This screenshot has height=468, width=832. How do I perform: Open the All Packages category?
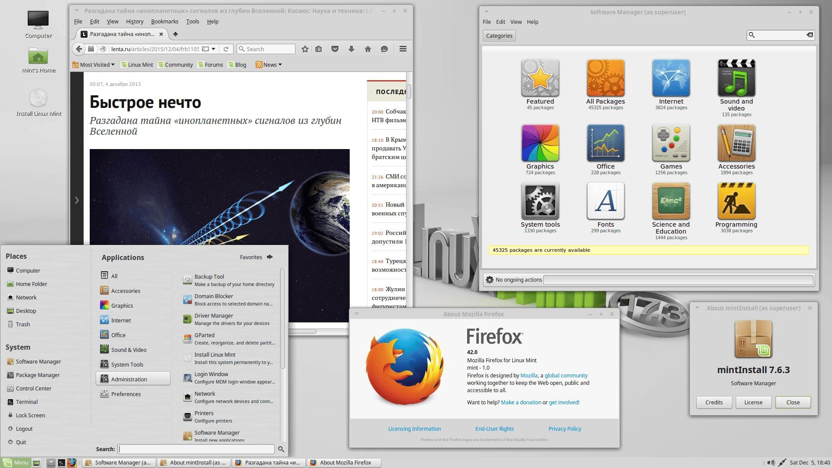coord(605,84)
